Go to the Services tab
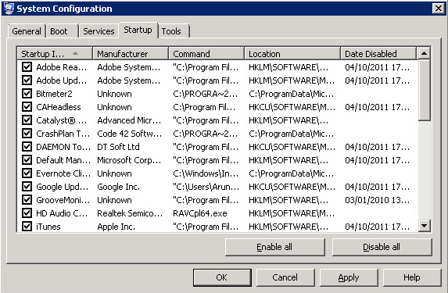Viewport: 448px width, 293px height. (99, 31)
